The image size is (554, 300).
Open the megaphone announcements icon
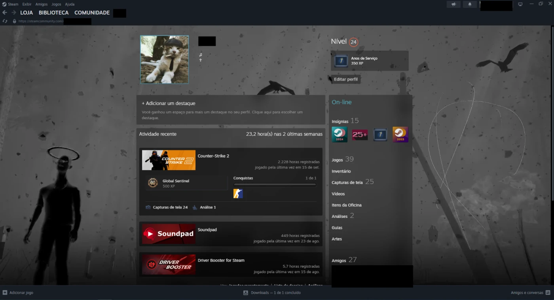coord(453,4)
